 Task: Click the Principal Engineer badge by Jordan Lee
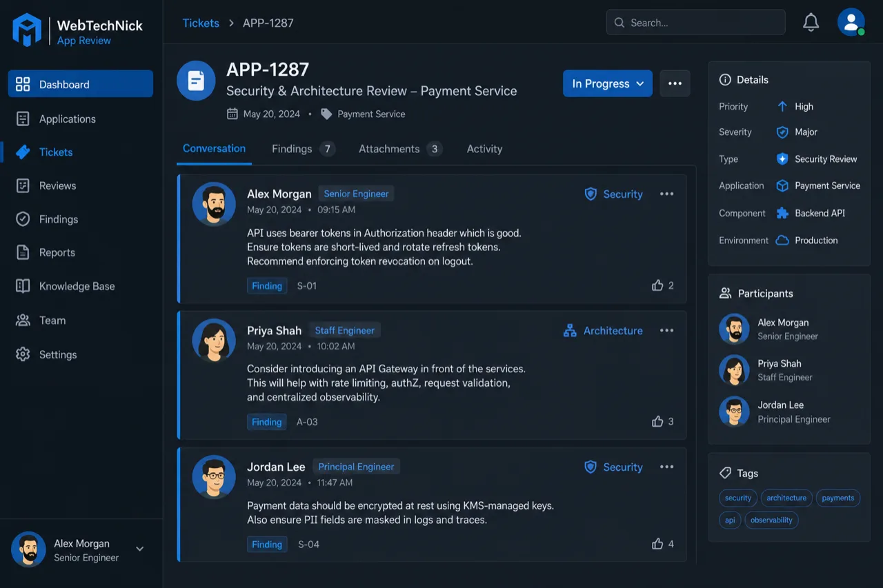tap(356, 467)
